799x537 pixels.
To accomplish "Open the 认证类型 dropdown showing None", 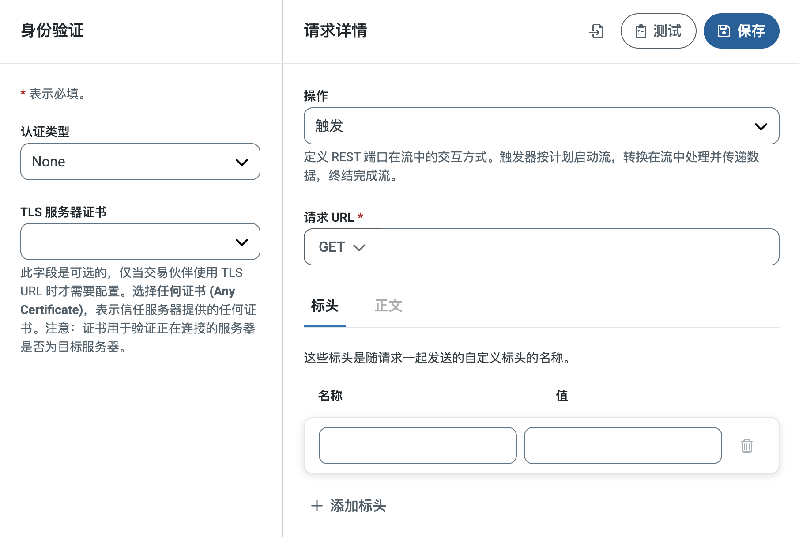I will 132,162.
